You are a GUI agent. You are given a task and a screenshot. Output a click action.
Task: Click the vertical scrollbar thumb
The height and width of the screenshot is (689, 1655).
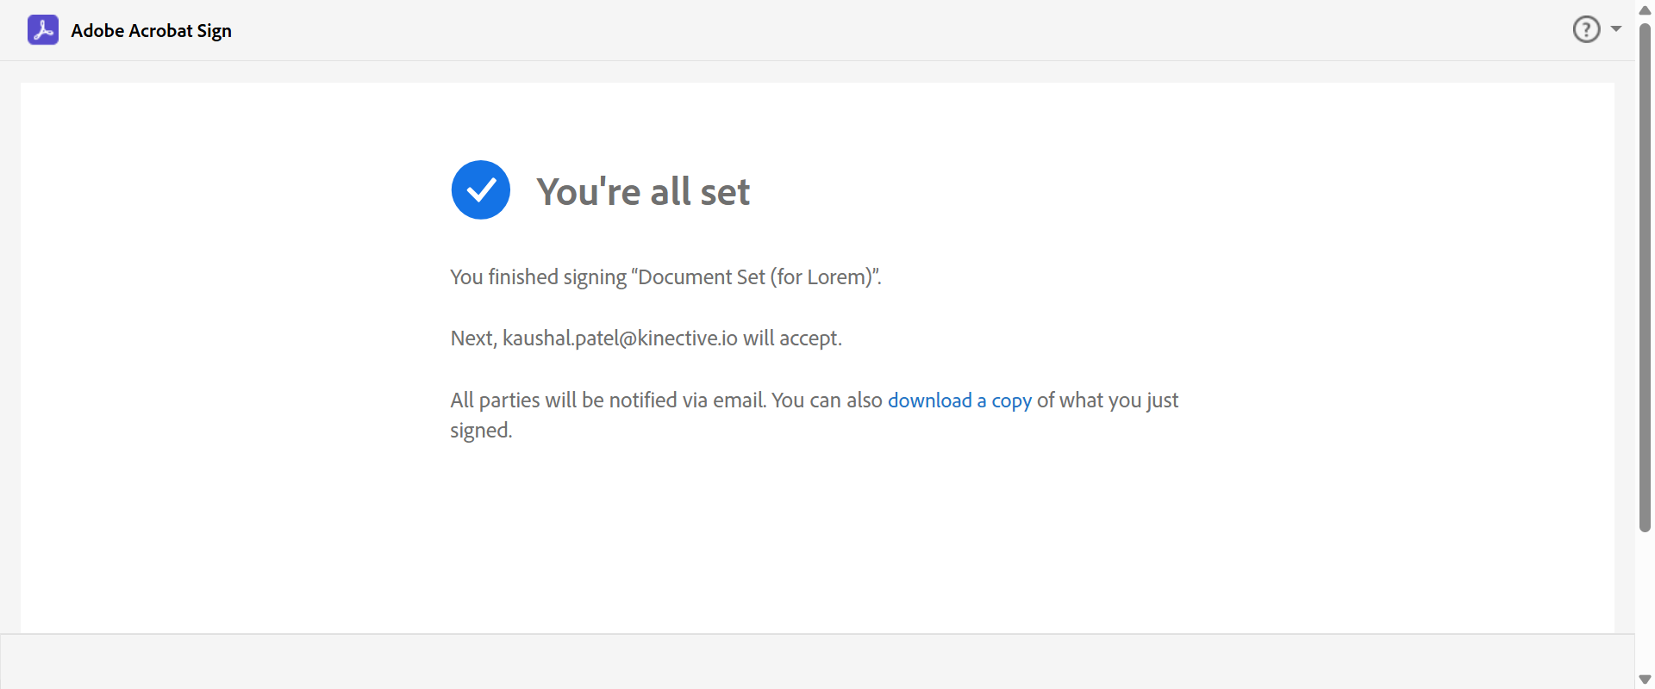click(x=1645, y=276)
